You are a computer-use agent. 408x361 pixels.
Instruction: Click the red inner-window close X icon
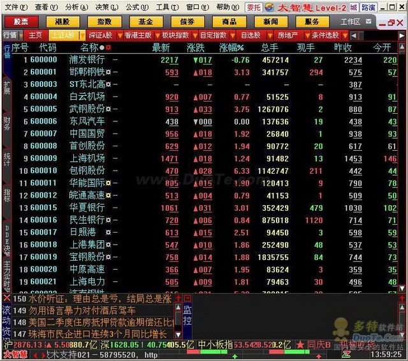pyautogui.click(x=400, y=23)
